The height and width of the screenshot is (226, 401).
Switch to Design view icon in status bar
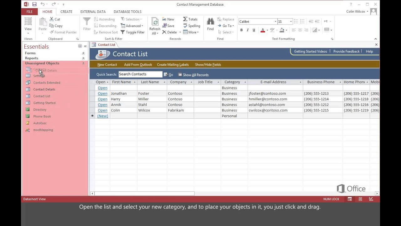tap(371, 199)
